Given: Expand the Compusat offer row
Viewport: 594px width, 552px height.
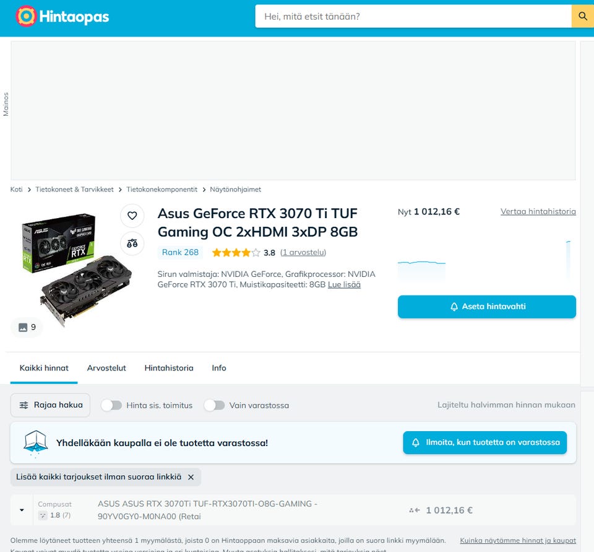Looking at the screenshot, I should click(22, 510).
